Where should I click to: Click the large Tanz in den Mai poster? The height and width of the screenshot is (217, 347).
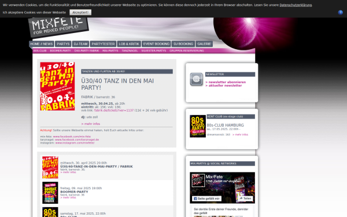tap(57, 86)
